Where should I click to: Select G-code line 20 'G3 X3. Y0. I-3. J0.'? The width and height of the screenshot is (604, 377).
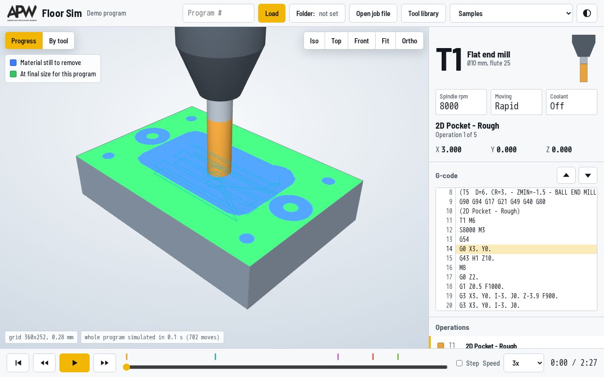tap(516, 305)
